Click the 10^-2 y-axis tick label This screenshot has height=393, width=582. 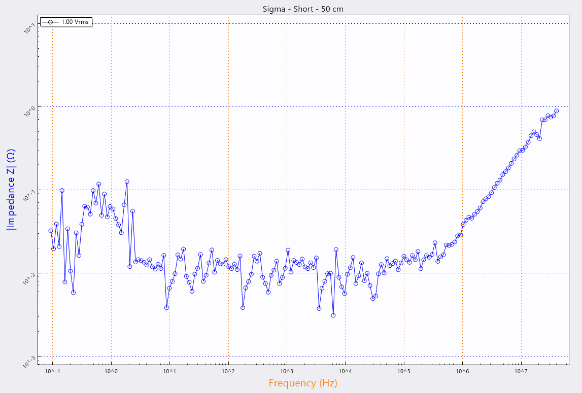coord(28,277)
